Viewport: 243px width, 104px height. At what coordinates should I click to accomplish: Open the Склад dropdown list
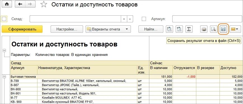[124, 19]
